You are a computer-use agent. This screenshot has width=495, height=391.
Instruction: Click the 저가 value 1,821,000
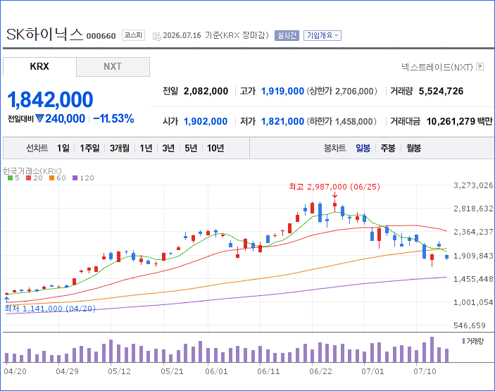pyautogui.click(x=282, y=121)
